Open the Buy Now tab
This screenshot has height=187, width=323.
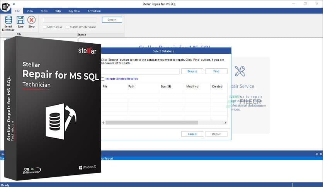coord(74,11)
